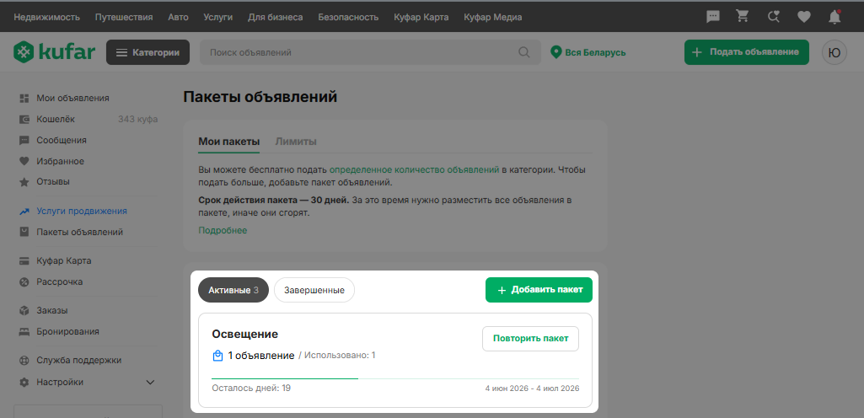Screen dimensions: 864x418
Task: Click the Пакеты объявлений sidebar icon
Action: pos(24,232)
